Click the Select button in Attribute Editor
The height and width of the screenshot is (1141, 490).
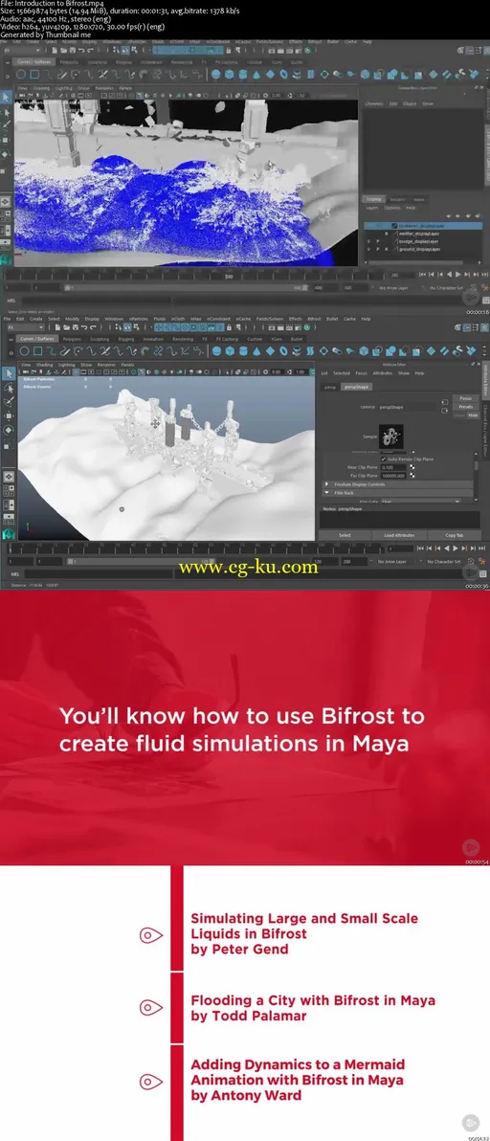(345, 535)
